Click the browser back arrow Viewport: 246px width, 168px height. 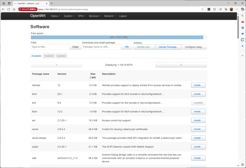[3, 9]
